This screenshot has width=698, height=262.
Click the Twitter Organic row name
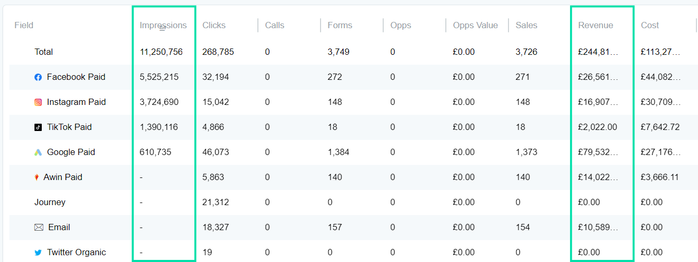pyautogui.click(x=76, y=253)
